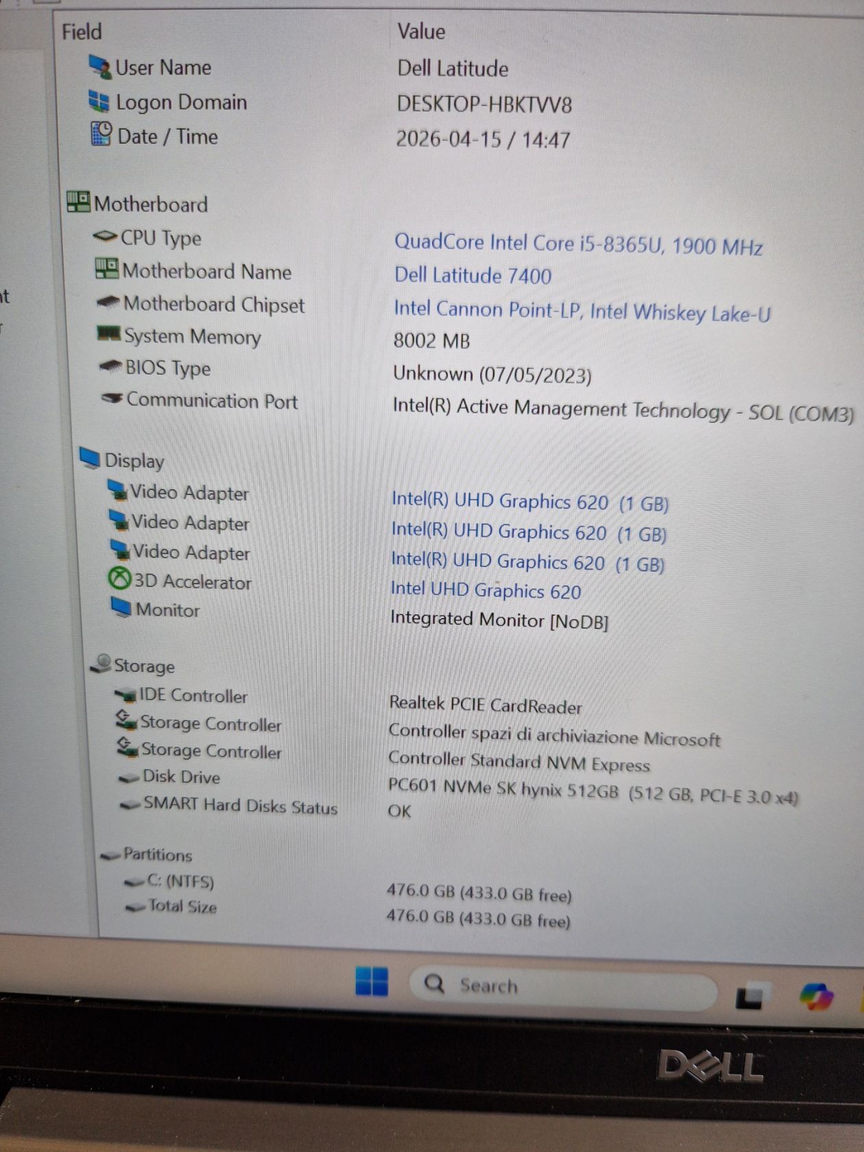The width and height of the screenshot is (864, 1152).
Task: Click the BIOS Type icon
Action: pos(110,367)
